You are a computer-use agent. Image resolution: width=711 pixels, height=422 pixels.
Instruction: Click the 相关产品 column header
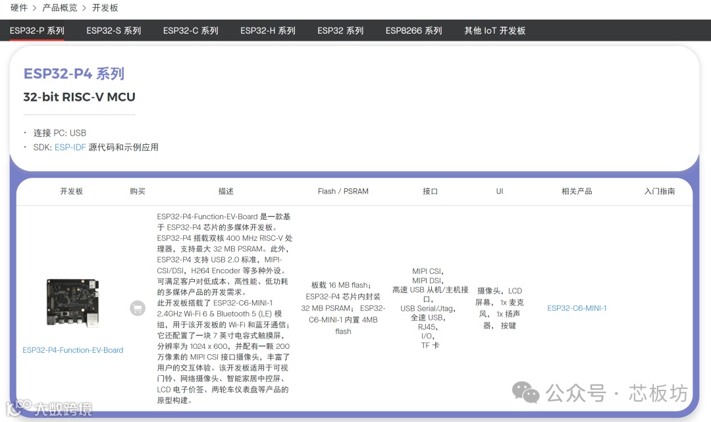click(x=577, y=192)
